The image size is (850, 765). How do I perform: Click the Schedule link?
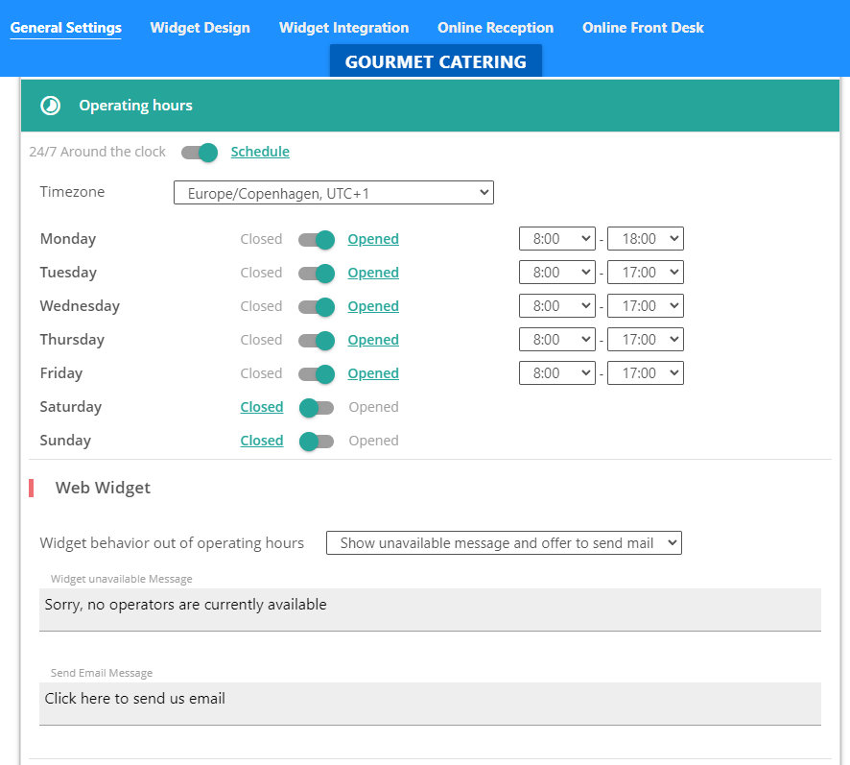click(260, 152)
